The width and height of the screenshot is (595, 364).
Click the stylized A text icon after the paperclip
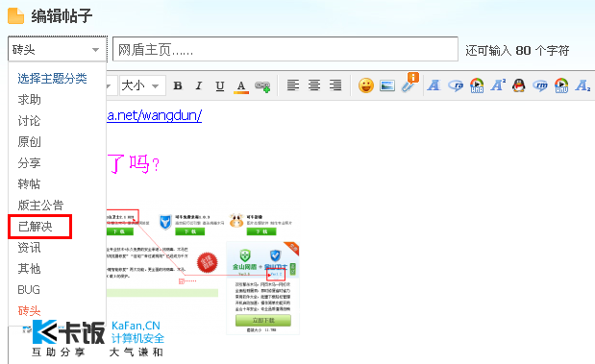[434, 85]
